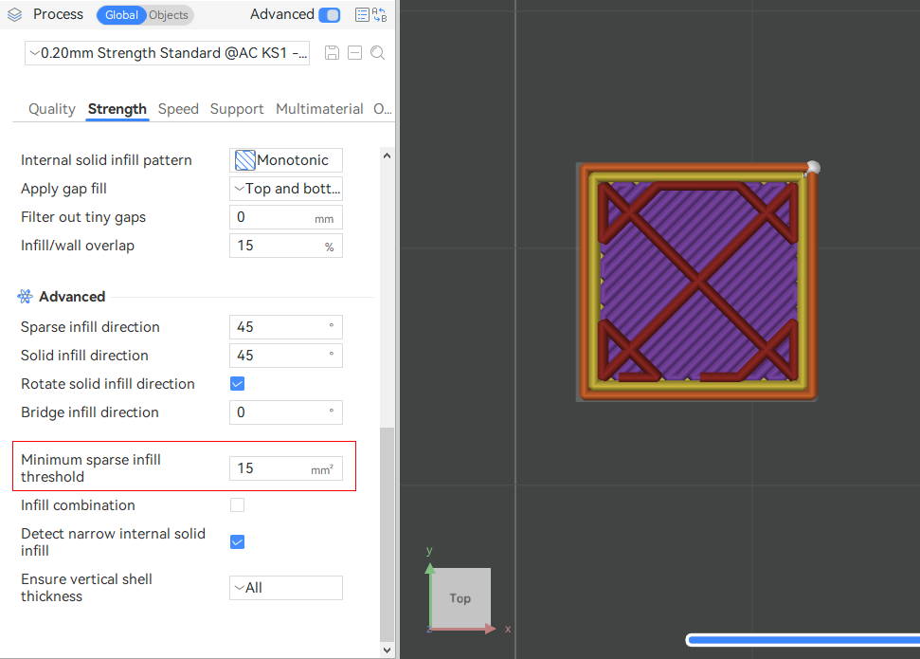The width and height of the screenshot is (920, 659).
Task: Search settings with the magnifier icon
Action: click(x=378, y=53)
